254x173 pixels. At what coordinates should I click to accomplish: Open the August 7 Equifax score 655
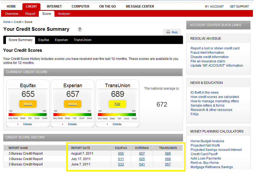pos(121,154)
